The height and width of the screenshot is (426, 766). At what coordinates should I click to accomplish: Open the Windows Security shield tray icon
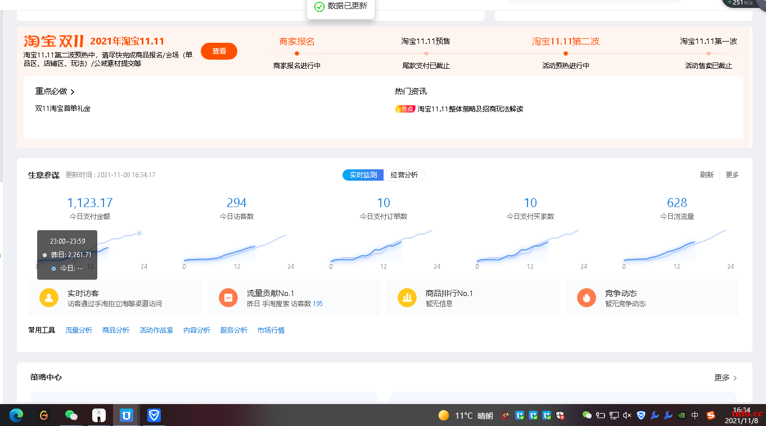point(561,416)
